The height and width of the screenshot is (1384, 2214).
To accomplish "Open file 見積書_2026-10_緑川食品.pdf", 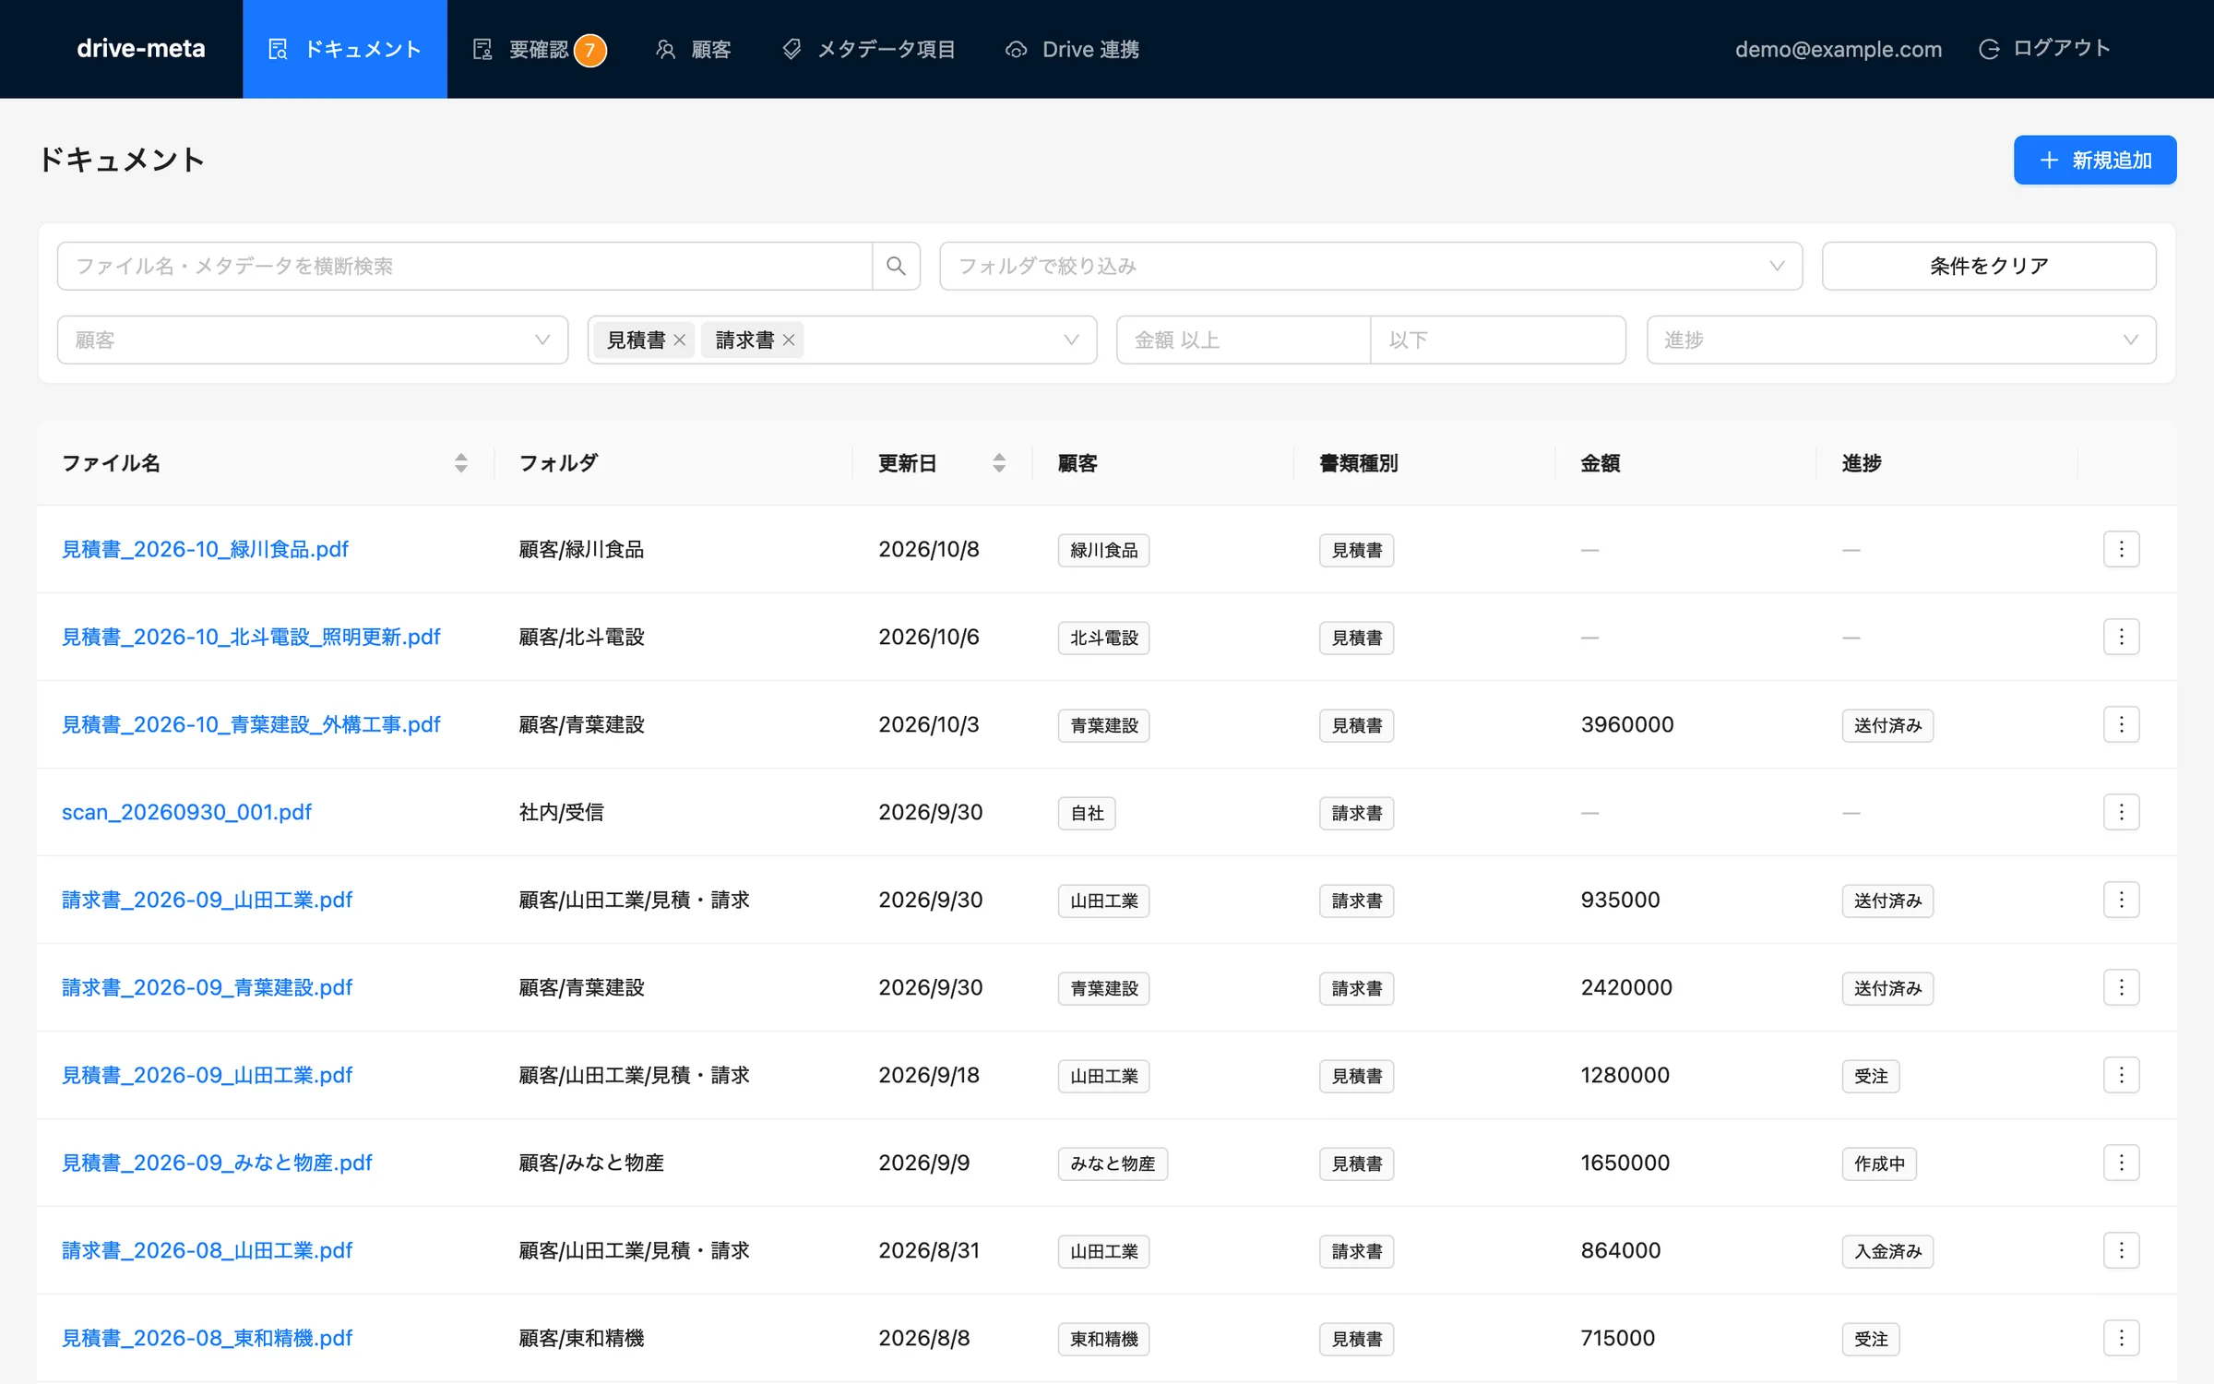I will click(205, 549).
